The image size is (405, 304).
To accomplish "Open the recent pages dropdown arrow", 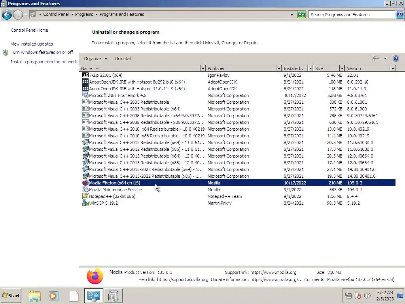I will click(25, 15).
